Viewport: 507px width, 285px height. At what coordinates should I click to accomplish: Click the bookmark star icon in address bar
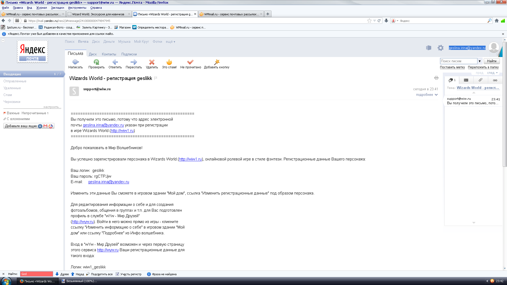(x=369, y=21)
